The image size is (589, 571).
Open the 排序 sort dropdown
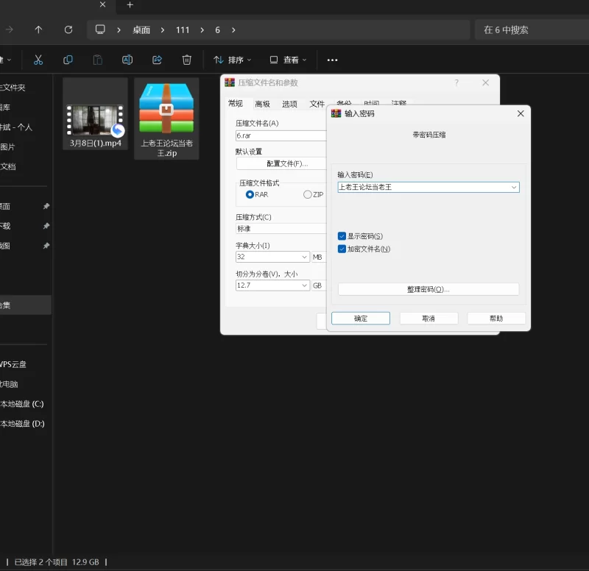tap(233, 60)
